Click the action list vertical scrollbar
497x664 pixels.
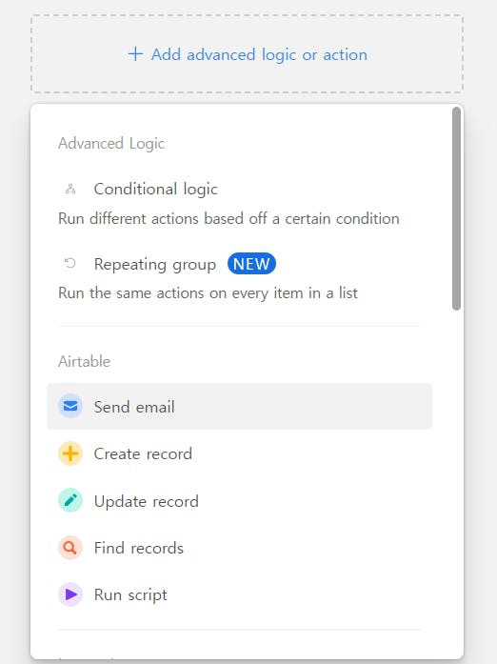(456, 209)
